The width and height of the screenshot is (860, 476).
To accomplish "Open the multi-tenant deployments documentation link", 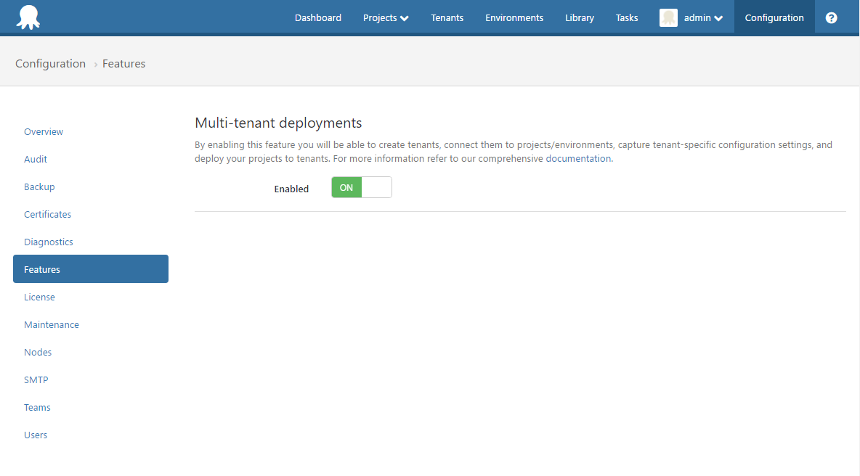I will pyautogui.click(x=577, y=158).
